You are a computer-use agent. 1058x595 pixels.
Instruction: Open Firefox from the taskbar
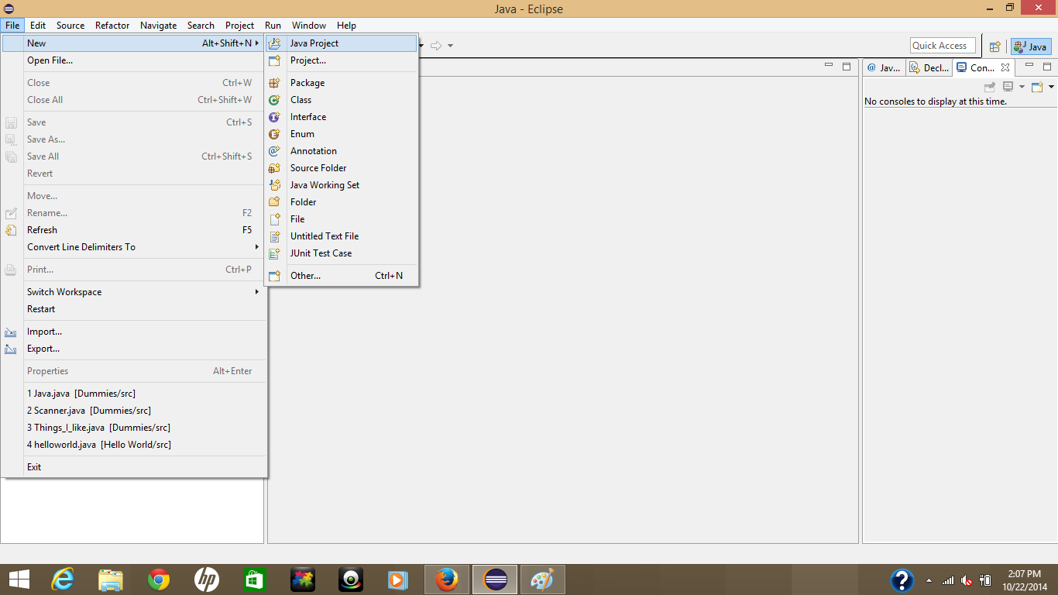point(447,580)
